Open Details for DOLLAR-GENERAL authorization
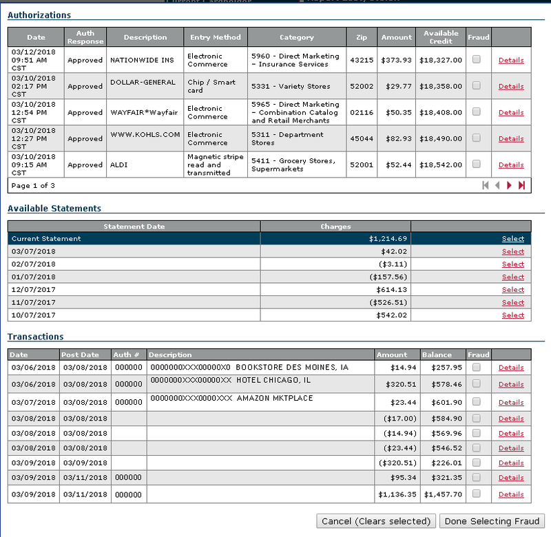The width and height of the screenshot is (551, 537). coord(511,86)
